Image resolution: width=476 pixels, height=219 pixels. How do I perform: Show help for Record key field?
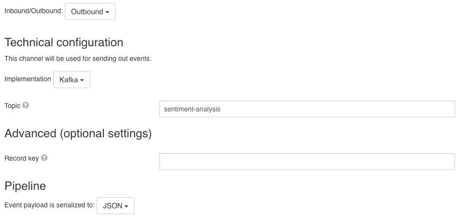pyautogui.click(x=44, y=158)
